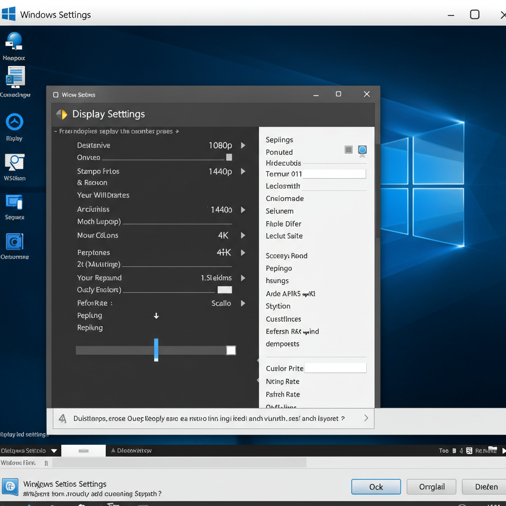The height and width of the screenshot is (506, 506).
Task: Click the white end block of the slider
Action: (x=231, y=350)
